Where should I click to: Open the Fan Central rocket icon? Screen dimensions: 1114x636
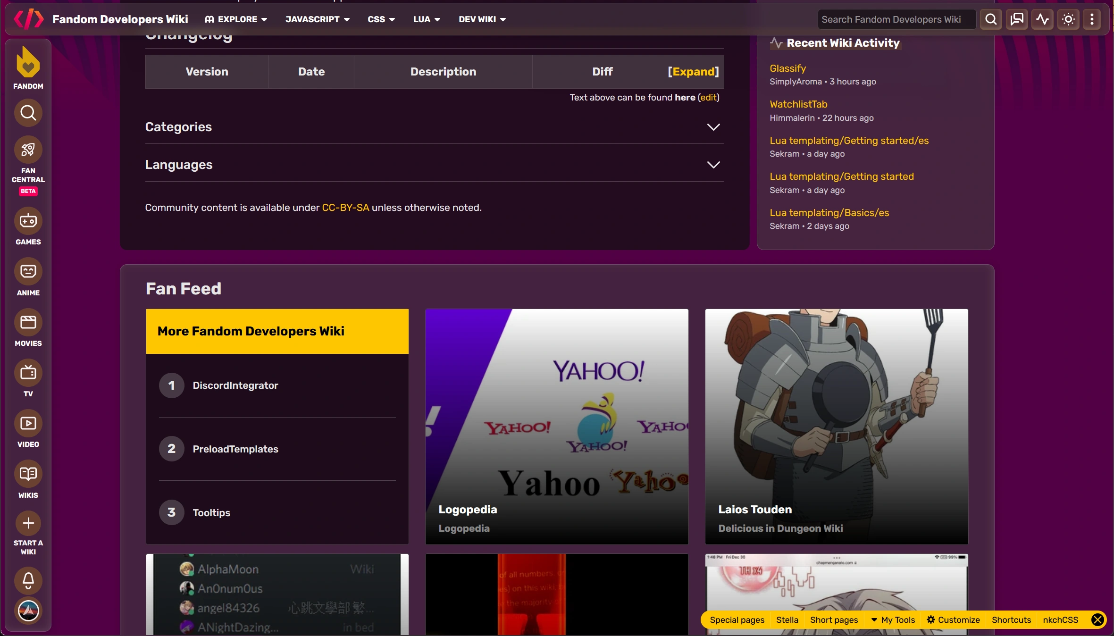28,150
